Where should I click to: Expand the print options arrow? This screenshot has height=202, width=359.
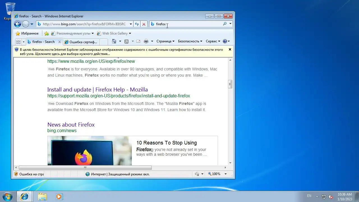152,41
